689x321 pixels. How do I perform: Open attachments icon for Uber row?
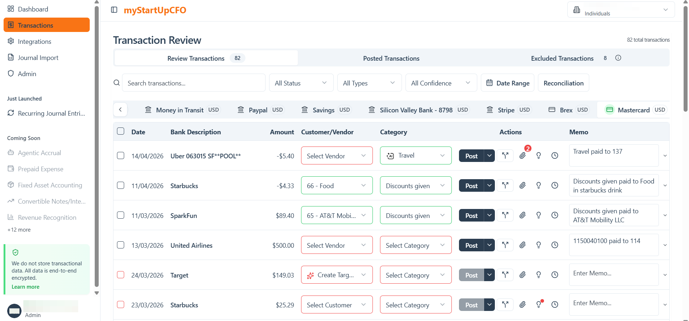[522, 155]
